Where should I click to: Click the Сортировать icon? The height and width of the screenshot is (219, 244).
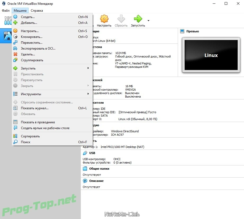(15, 136)
